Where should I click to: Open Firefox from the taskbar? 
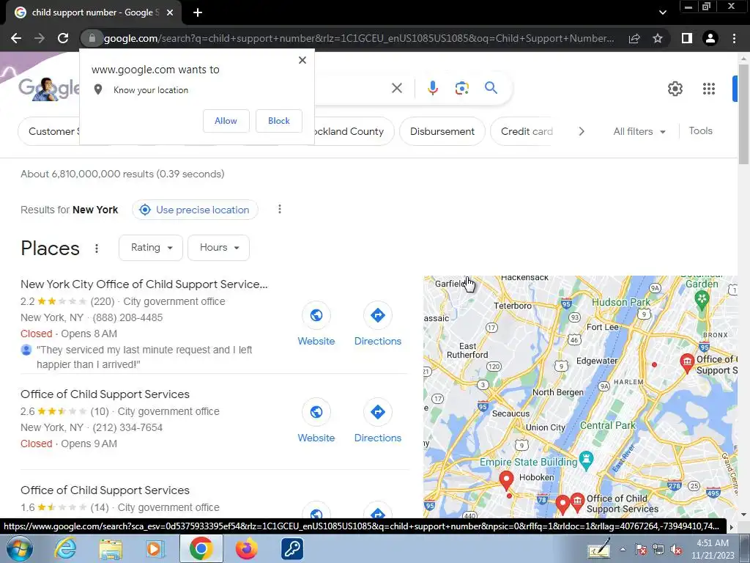[x=246, y=549]
